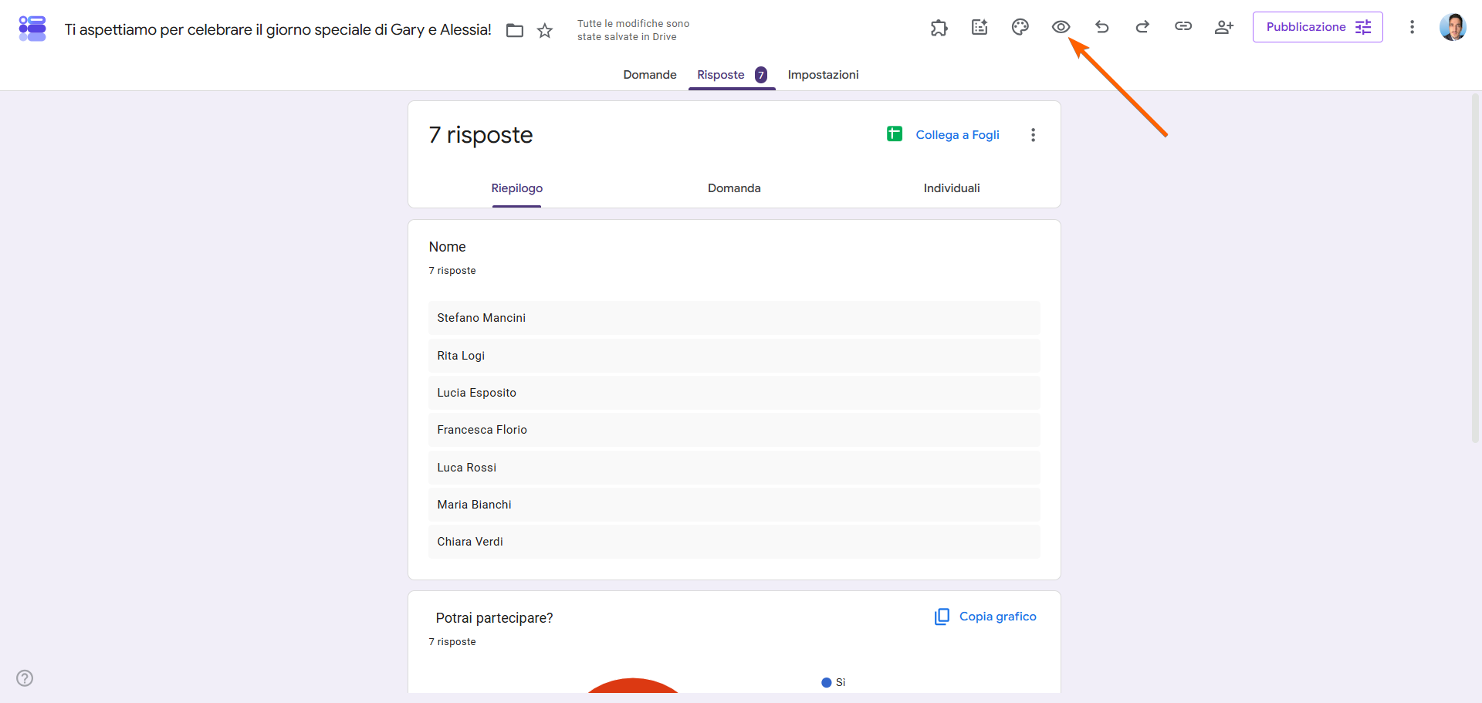Click the Potrai partecipare? question title
Screen dimensions: 1482x703
(x=494, y=618)
